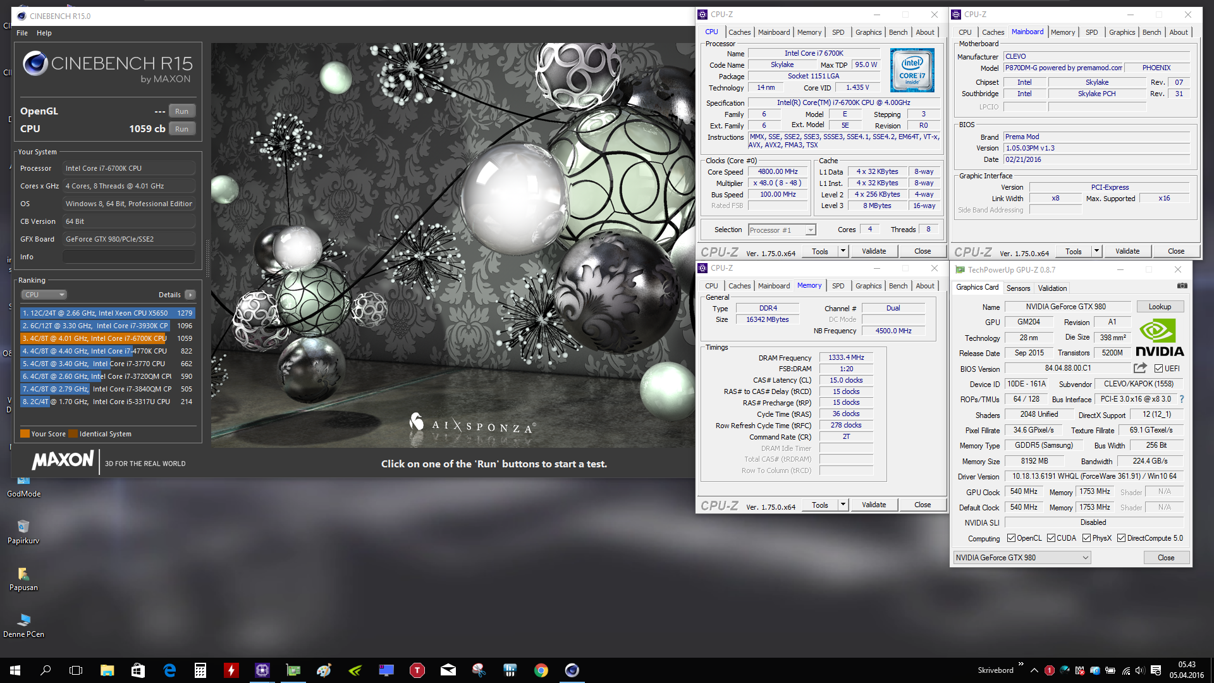Switch to Cinebench via its taskbar icon
Image resolution: width=1214 pixels, height=683 pixels.
tap(572, 670)
